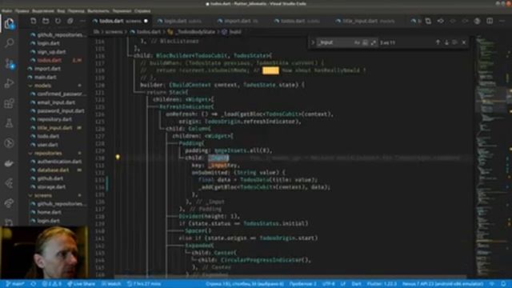The width and height of the screenshot is (512, 288).
Task: Open the Source Control view
Action: coord(9,63)
